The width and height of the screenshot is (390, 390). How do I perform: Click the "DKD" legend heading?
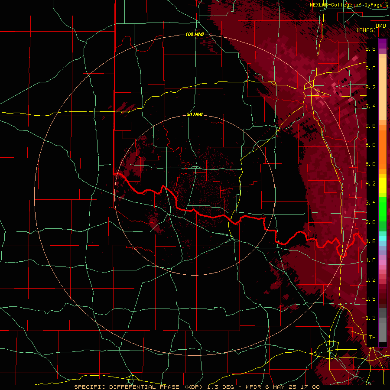coord(380,26)
